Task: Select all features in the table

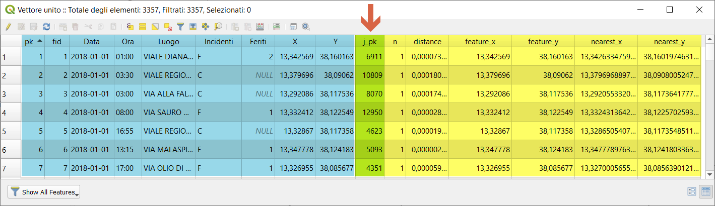Action: [143, 27]
